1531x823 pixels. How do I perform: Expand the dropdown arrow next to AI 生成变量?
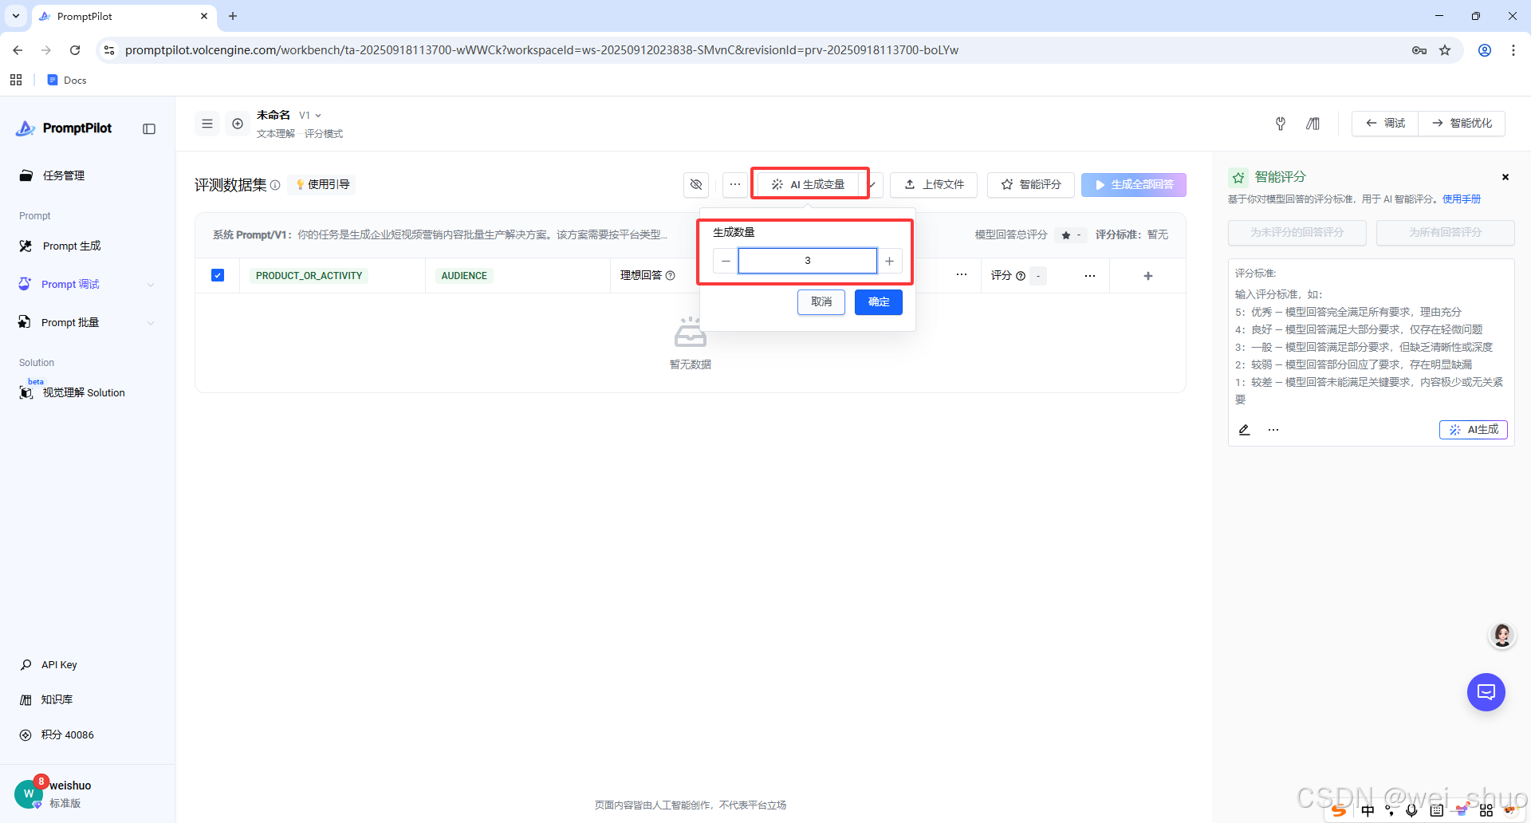pyautogui.click(x=873, y=184)
